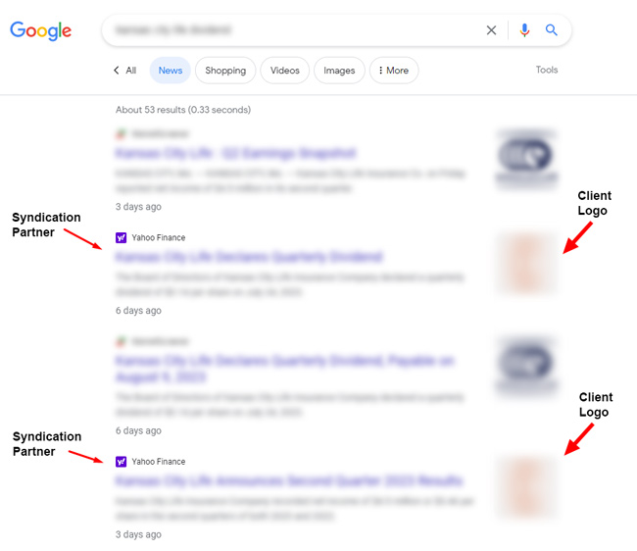637x551 pixels.
Task: Click the Yahoo Finance source label in the last result
Action: (159, 462)
